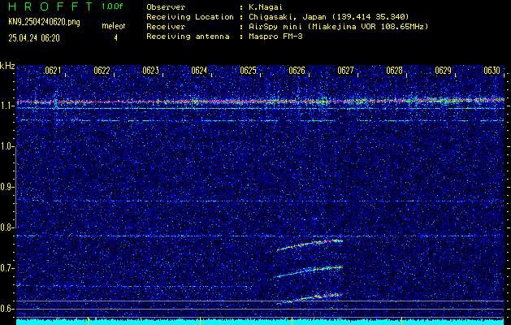
Task: Click the version label 1.0.0f
Action: 112,6
